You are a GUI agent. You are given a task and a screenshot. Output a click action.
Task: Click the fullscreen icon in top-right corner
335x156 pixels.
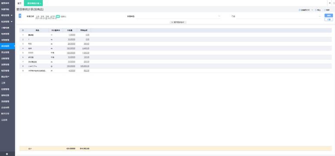[334, 3]
